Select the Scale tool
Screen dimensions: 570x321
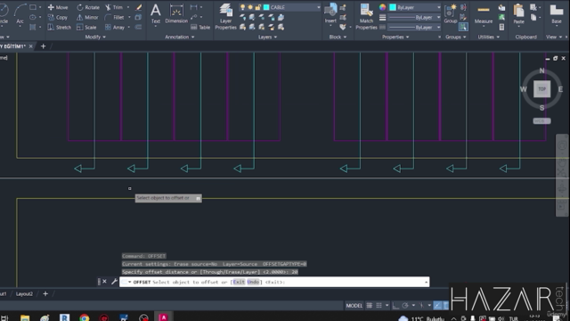coord(86,27)
